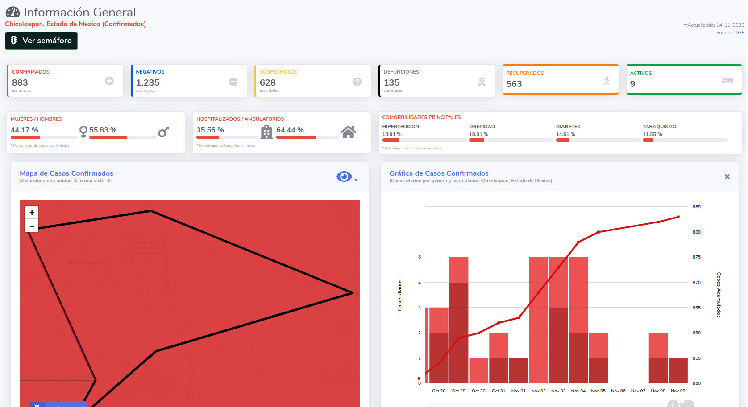The height and width of the screenshot is (407, 748).
Task: Click the hospitalizados 35.56 % progress bar
Action: coord(227,137)
